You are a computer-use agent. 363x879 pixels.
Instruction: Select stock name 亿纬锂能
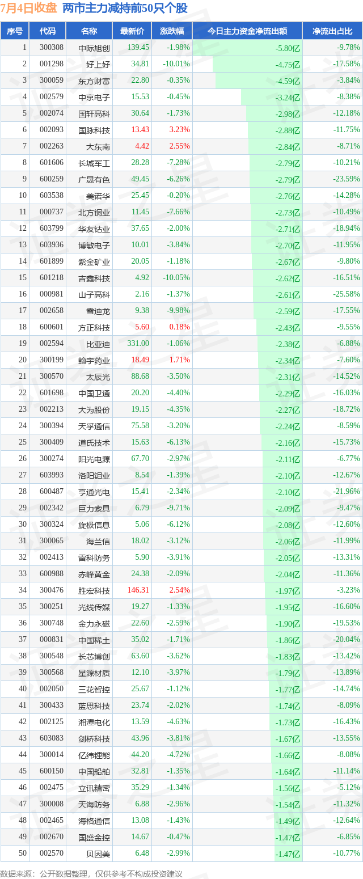pyautogui.click(x=94, y=755)
